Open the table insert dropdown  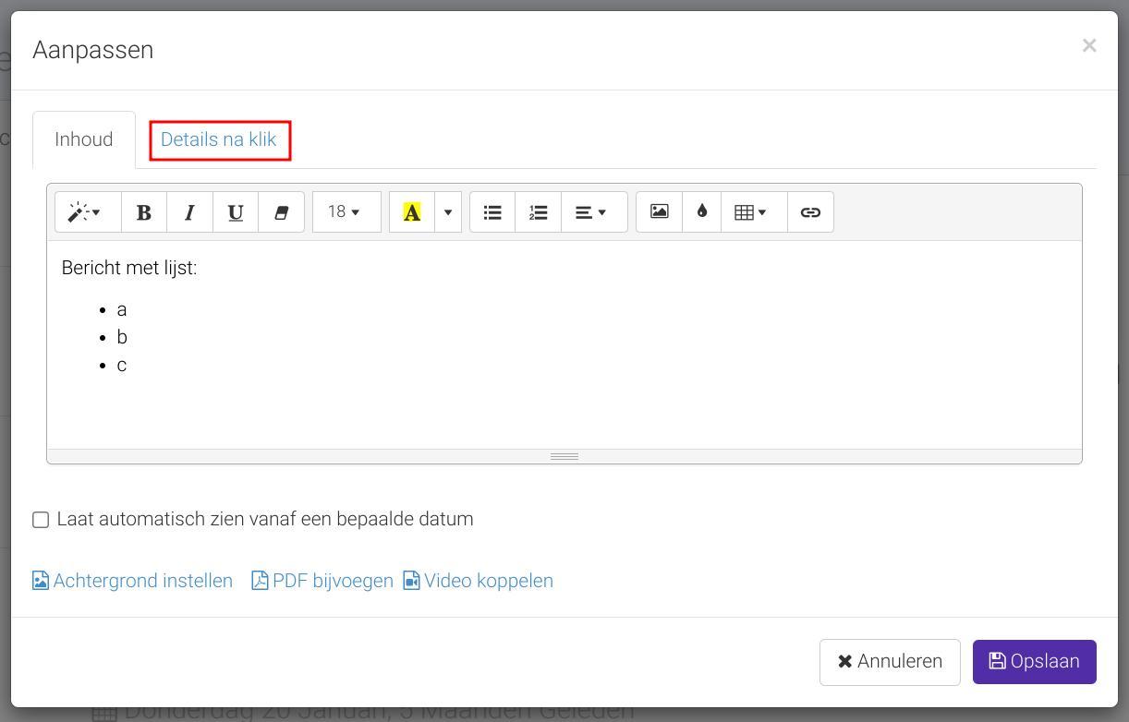(754, 212)
